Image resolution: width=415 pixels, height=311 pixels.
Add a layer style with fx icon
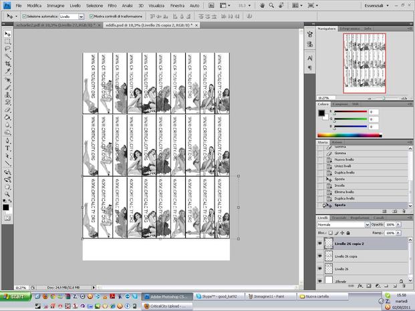pos(360,286)
